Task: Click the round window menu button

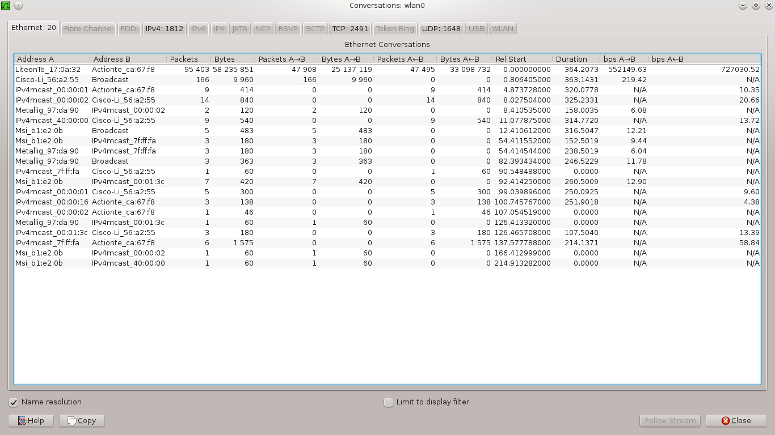Action: tap(18, 6)
